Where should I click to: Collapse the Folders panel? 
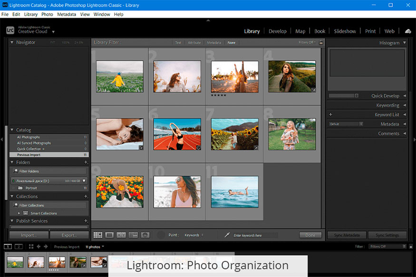12,162
